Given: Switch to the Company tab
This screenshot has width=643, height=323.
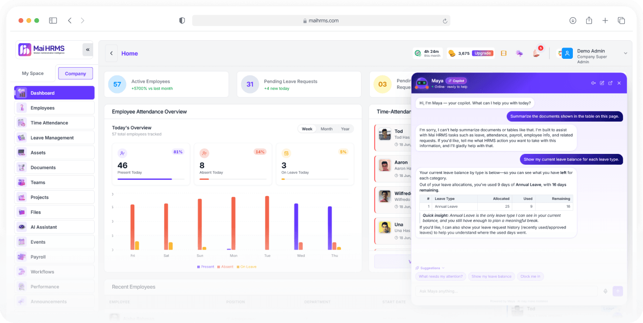Looking at the screenshot, I should [x=76, y=74].
